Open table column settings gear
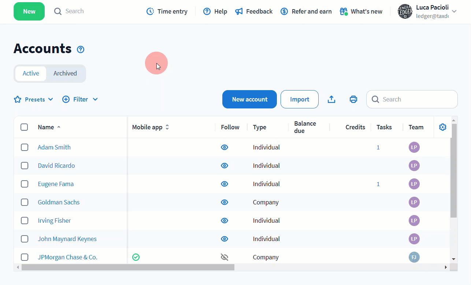Image resolution: width=471 pixels, height=285 pixels. point(442,127)
